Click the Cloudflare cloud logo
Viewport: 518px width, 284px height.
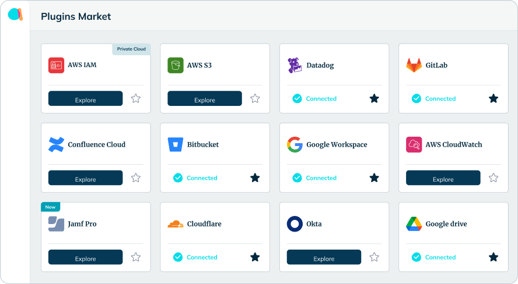(x=176, y=224)
